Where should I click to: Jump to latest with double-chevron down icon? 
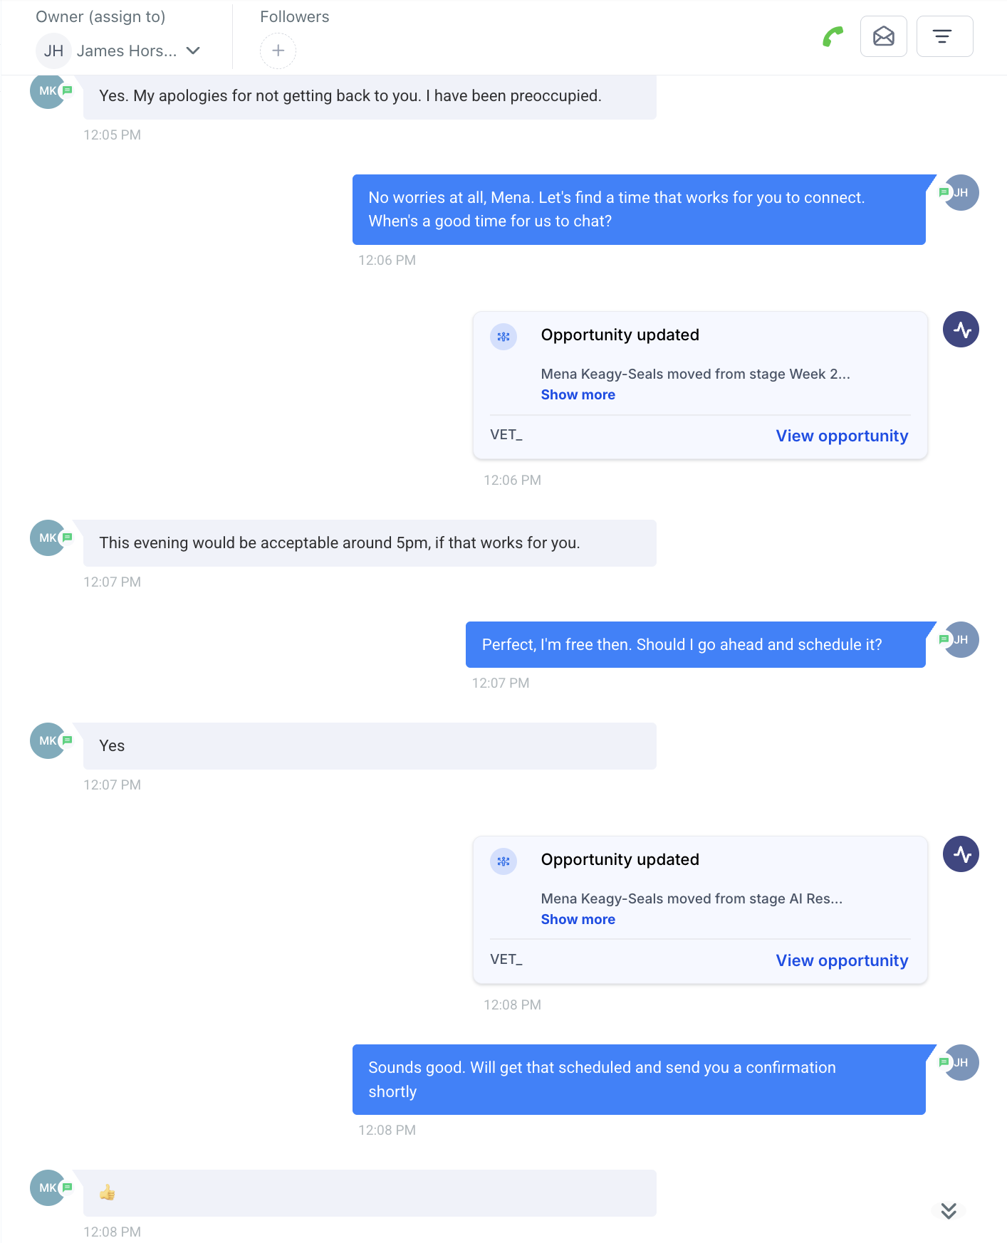point(948,1210)
